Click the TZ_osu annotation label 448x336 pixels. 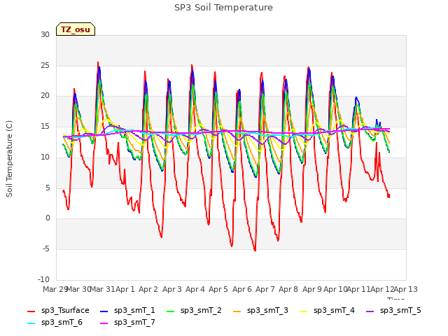point(76,29)
